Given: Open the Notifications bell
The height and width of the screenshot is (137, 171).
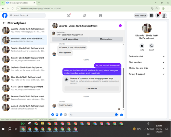Looking at the screenshot, I should point(158,15).
